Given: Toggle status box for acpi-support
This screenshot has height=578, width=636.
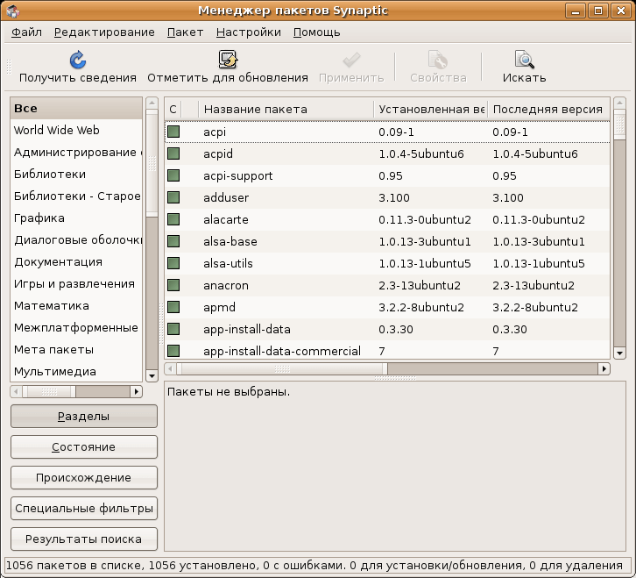Looking at the screenshot, I should pos(173,175).
